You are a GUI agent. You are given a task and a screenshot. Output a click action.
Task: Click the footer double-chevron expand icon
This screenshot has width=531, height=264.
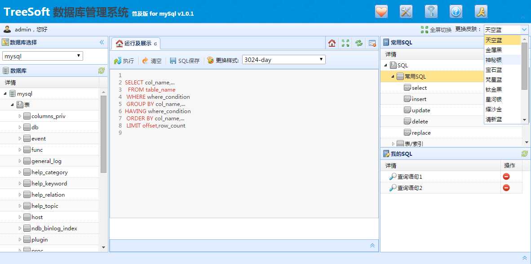(525, 258)
